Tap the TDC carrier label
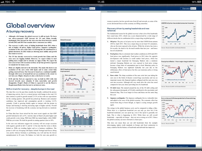Viewport: 202px width, 151px height. point(8,2)
